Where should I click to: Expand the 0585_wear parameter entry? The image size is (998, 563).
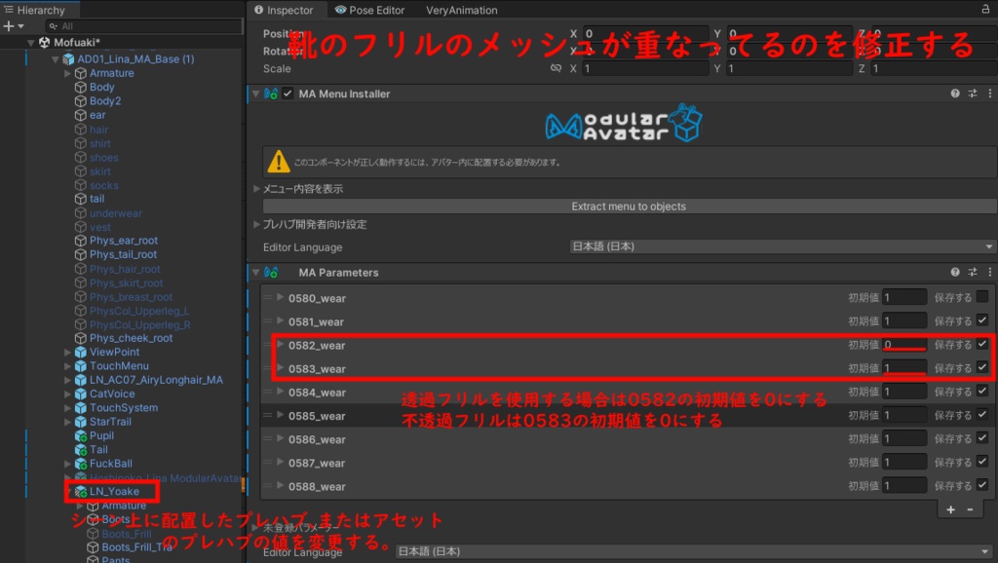coord(280,415)
